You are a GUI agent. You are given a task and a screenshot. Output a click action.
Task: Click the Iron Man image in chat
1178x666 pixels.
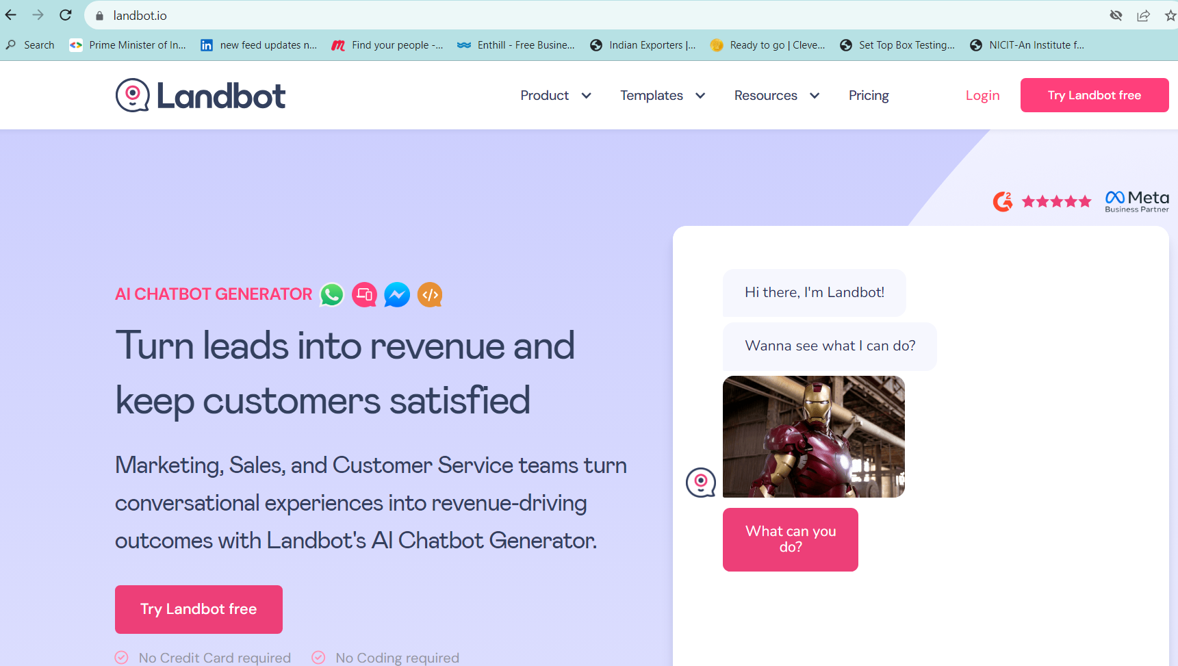813,437
